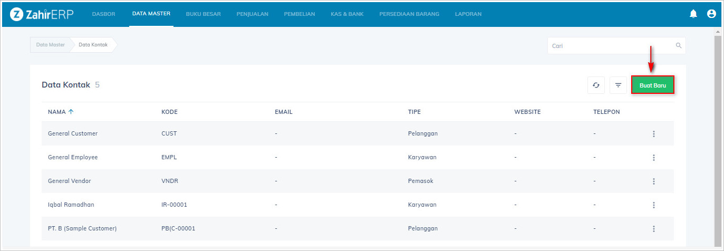
Task: Open three-dot menu for General Customer
Action: pyautogui.click(x=653, y=134)
